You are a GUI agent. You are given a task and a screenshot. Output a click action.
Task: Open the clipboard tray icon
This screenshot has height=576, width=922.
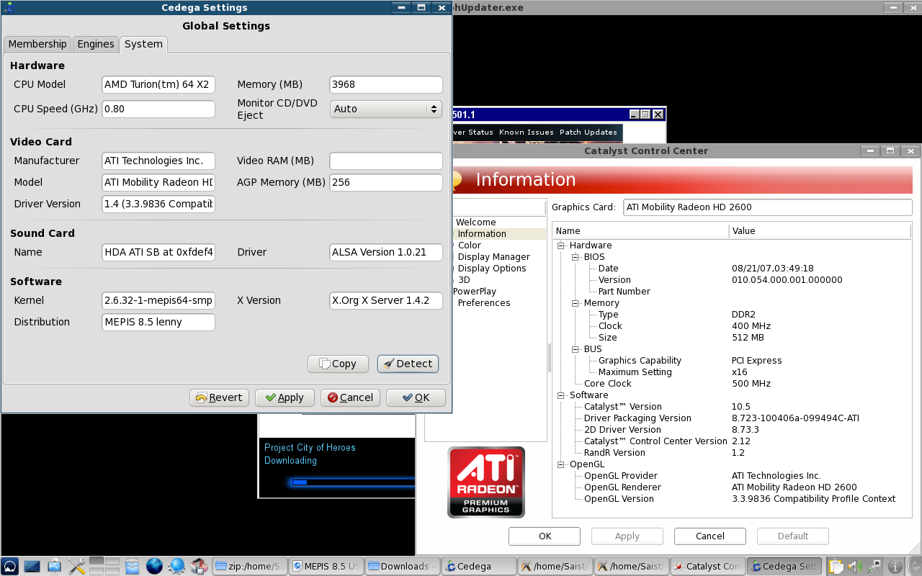tap(836, 566)
